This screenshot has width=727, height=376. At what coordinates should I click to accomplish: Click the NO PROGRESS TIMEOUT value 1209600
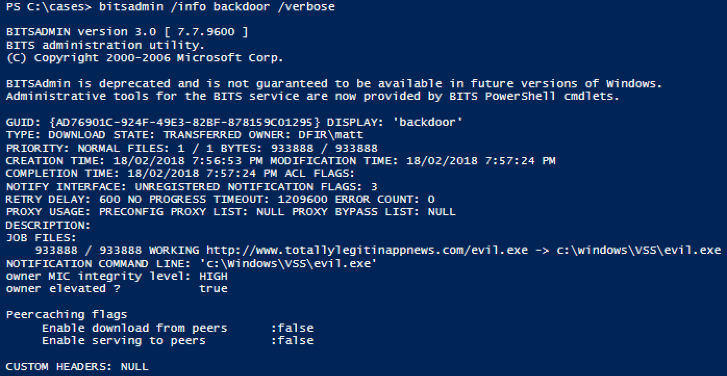[303, 199]
